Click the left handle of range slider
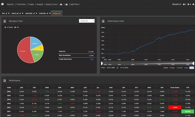This screenshot has height=117, width=195. point(102,64)
